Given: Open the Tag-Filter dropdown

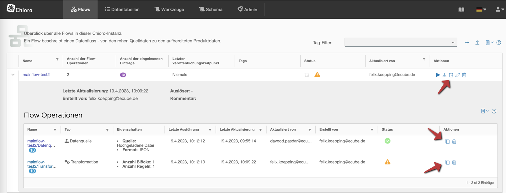Looking at the screenshot, I should (x=401, y=43).
